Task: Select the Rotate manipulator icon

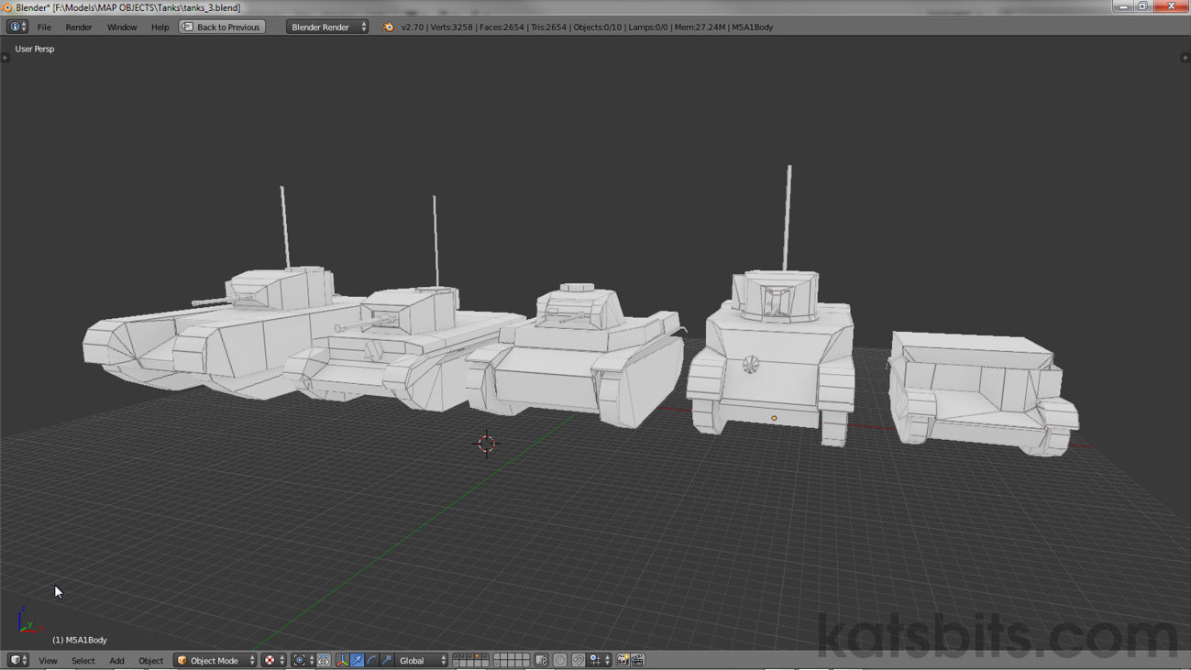Action: click(371, 660)
